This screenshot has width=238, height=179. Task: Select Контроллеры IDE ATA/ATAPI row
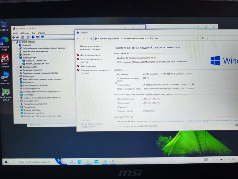35,85
